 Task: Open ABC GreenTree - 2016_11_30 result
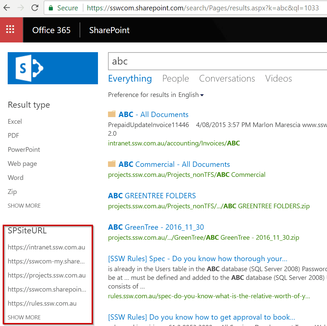(x=156, y=227)
